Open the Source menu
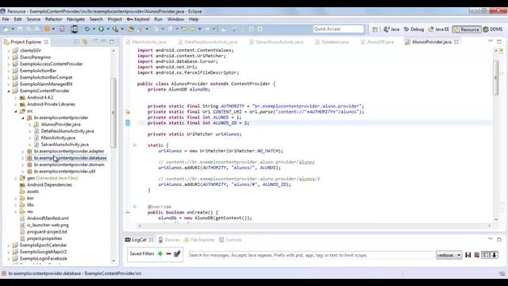 (33, 19)
